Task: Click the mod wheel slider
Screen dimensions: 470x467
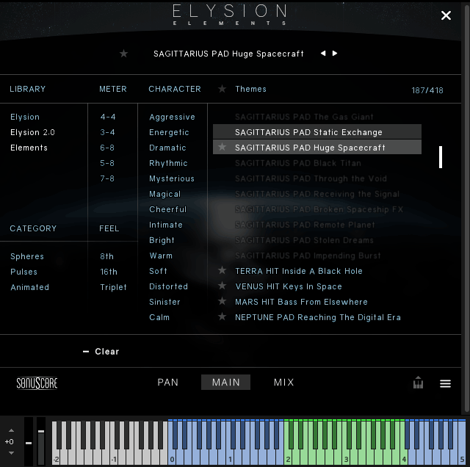Action: point(41,441)
